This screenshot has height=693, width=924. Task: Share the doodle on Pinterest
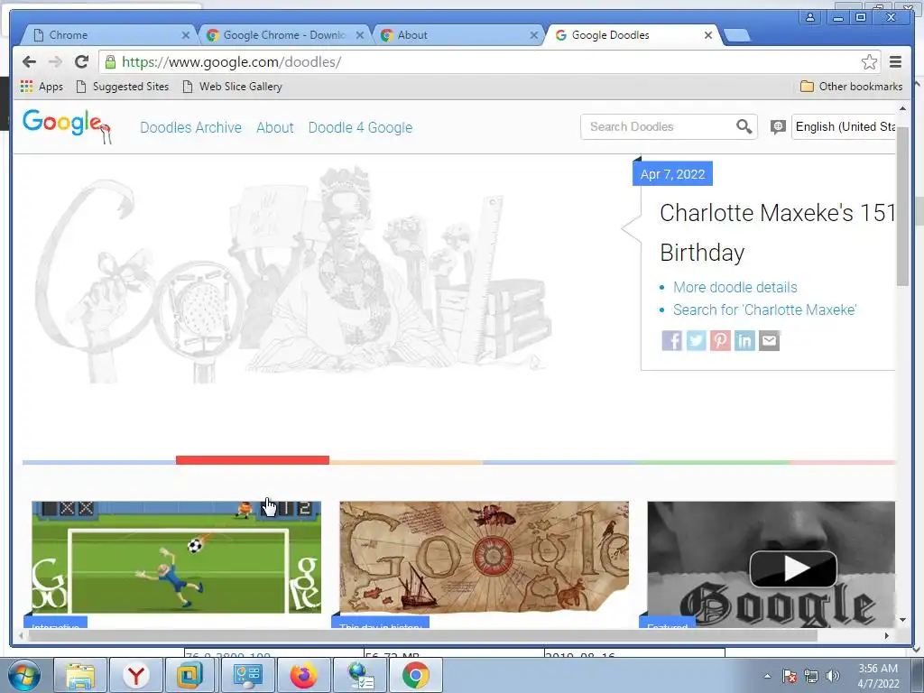[720, 340]
